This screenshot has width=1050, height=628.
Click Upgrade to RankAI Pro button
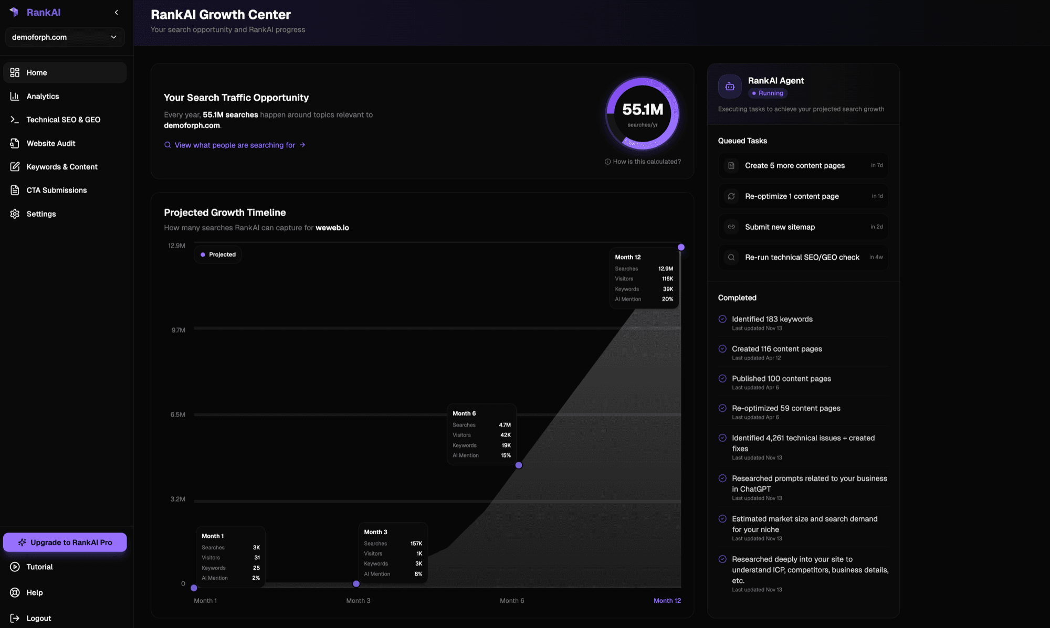tap(65, 542)
